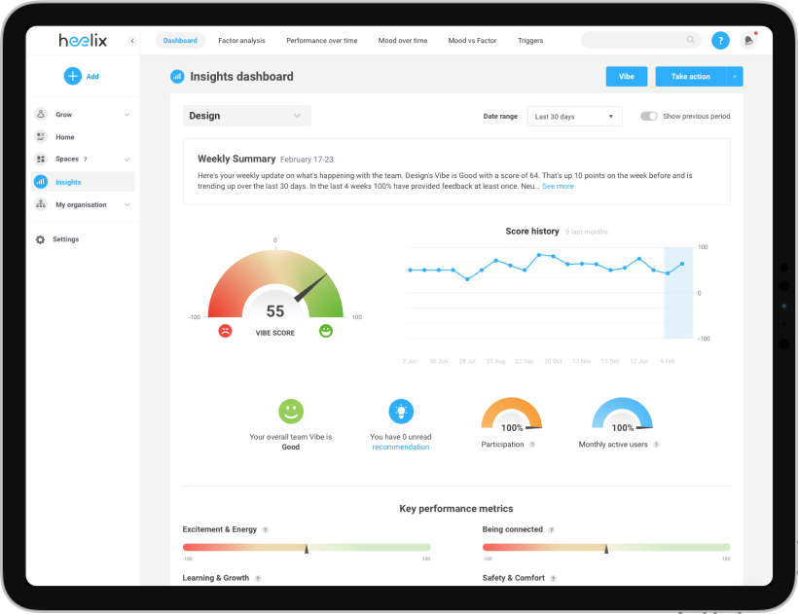Toggle Show previous period switch

[649, 116]
